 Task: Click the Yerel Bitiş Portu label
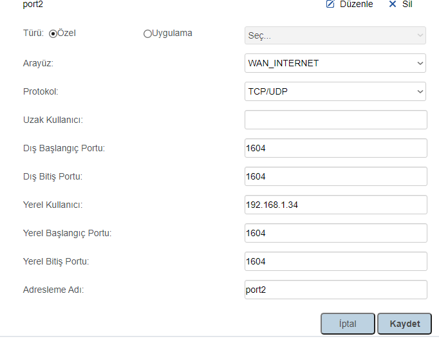(56, 261)
